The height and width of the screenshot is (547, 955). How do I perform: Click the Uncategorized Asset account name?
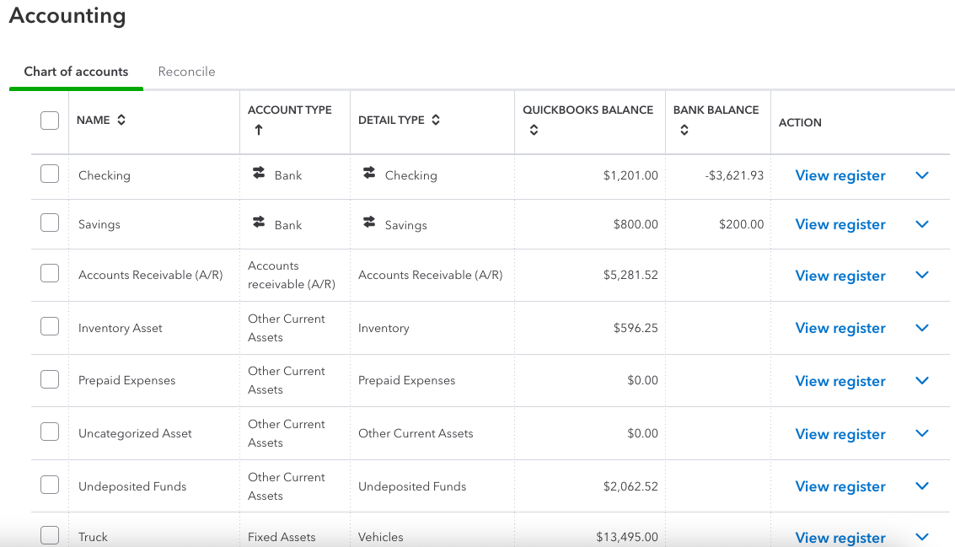pos(135,433)
